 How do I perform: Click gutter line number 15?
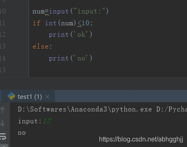(3, 70)
